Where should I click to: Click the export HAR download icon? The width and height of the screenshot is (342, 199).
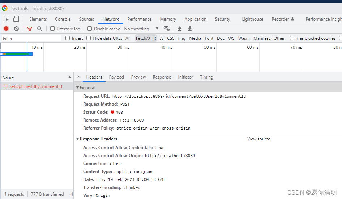(190, 29)
